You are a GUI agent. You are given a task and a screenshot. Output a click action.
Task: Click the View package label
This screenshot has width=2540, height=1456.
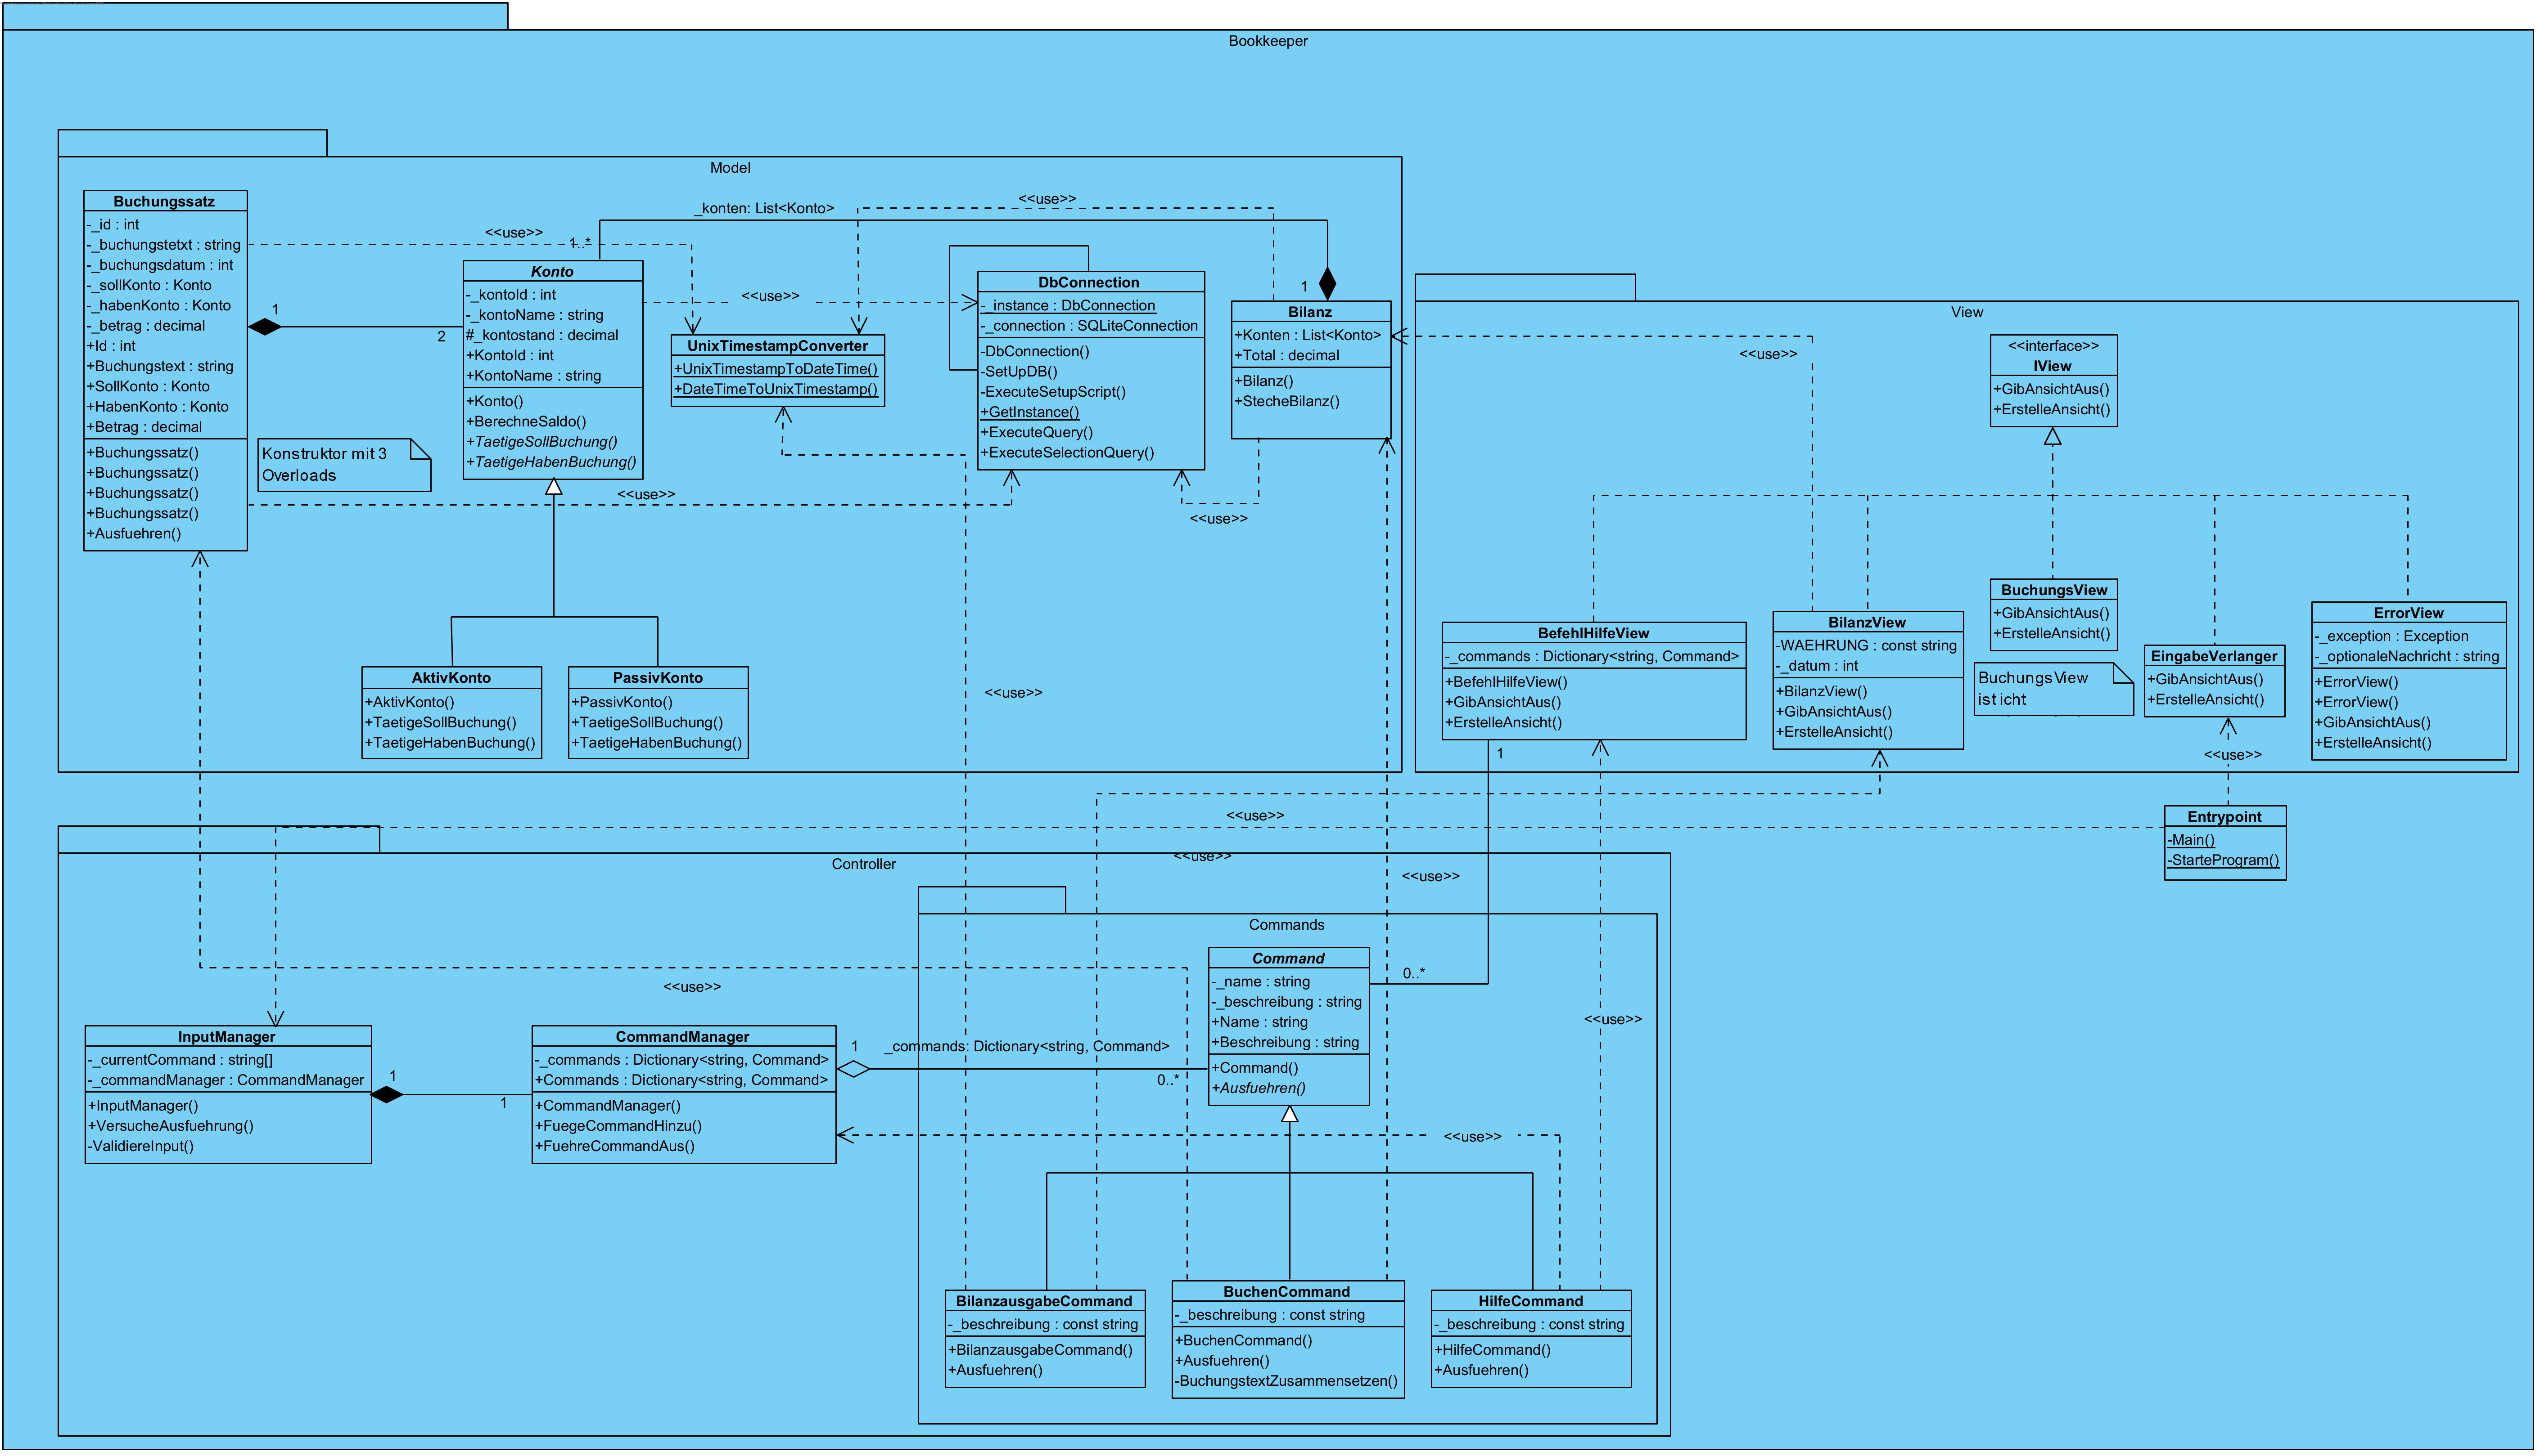click(x=1967, y=313)
